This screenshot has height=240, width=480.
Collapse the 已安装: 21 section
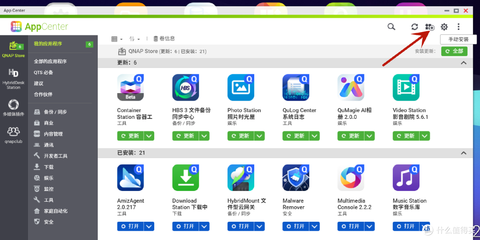464,153
